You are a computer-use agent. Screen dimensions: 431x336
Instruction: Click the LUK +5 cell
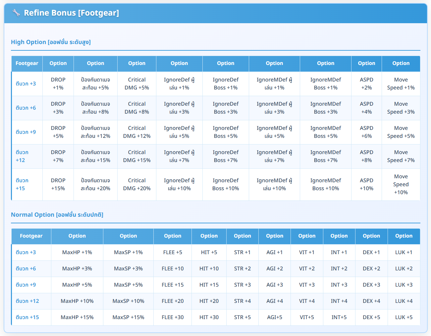[404, 317]
